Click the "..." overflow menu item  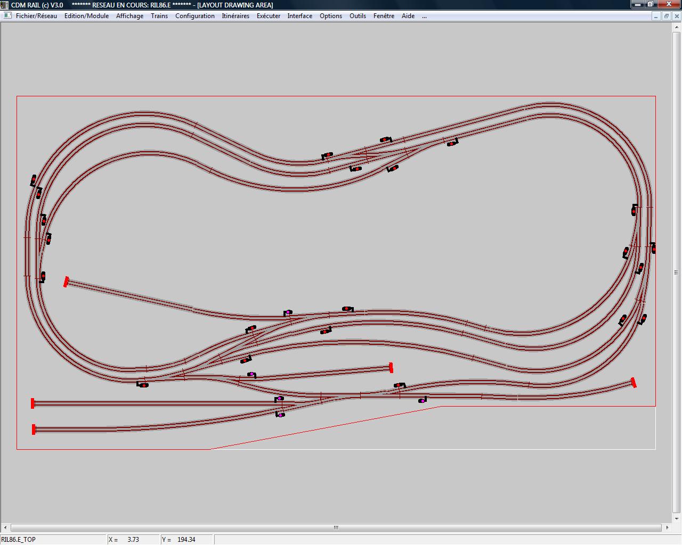point(424,16)
